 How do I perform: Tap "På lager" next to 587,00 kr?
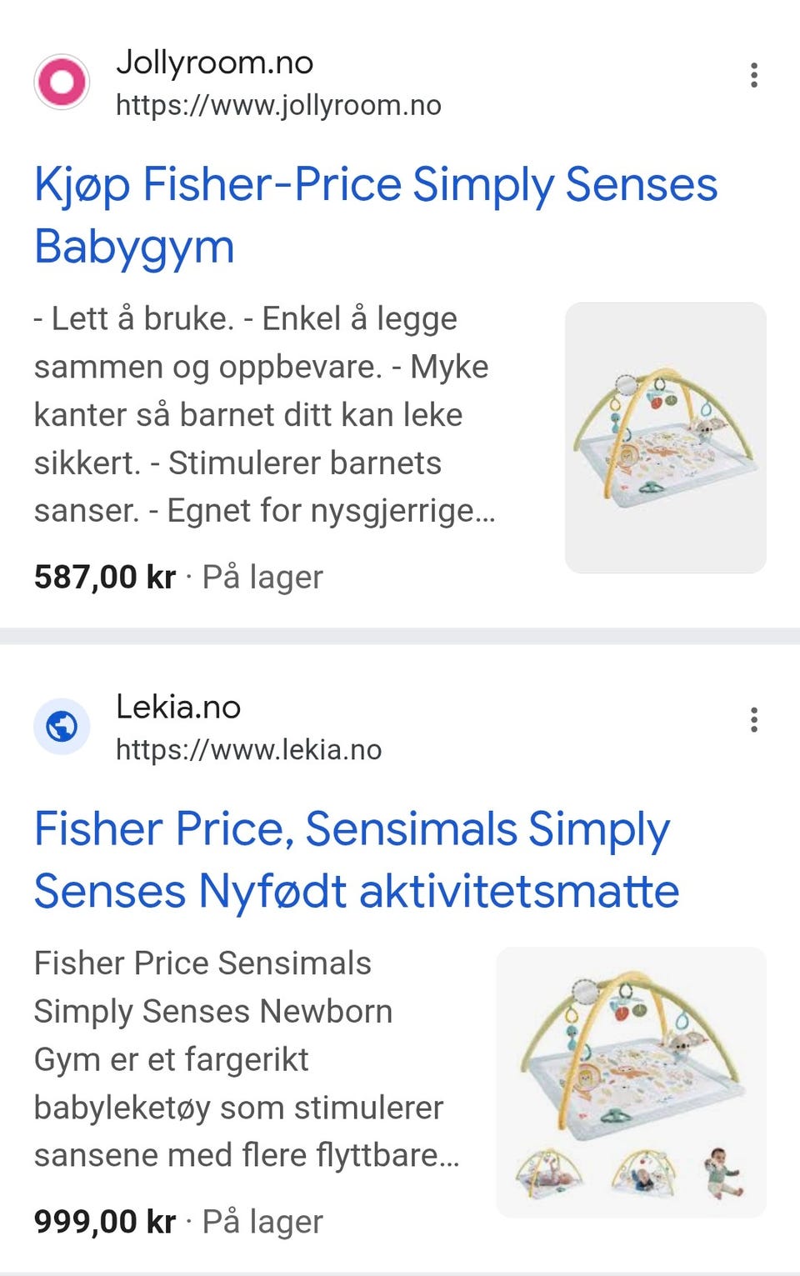tap(262, 577)
